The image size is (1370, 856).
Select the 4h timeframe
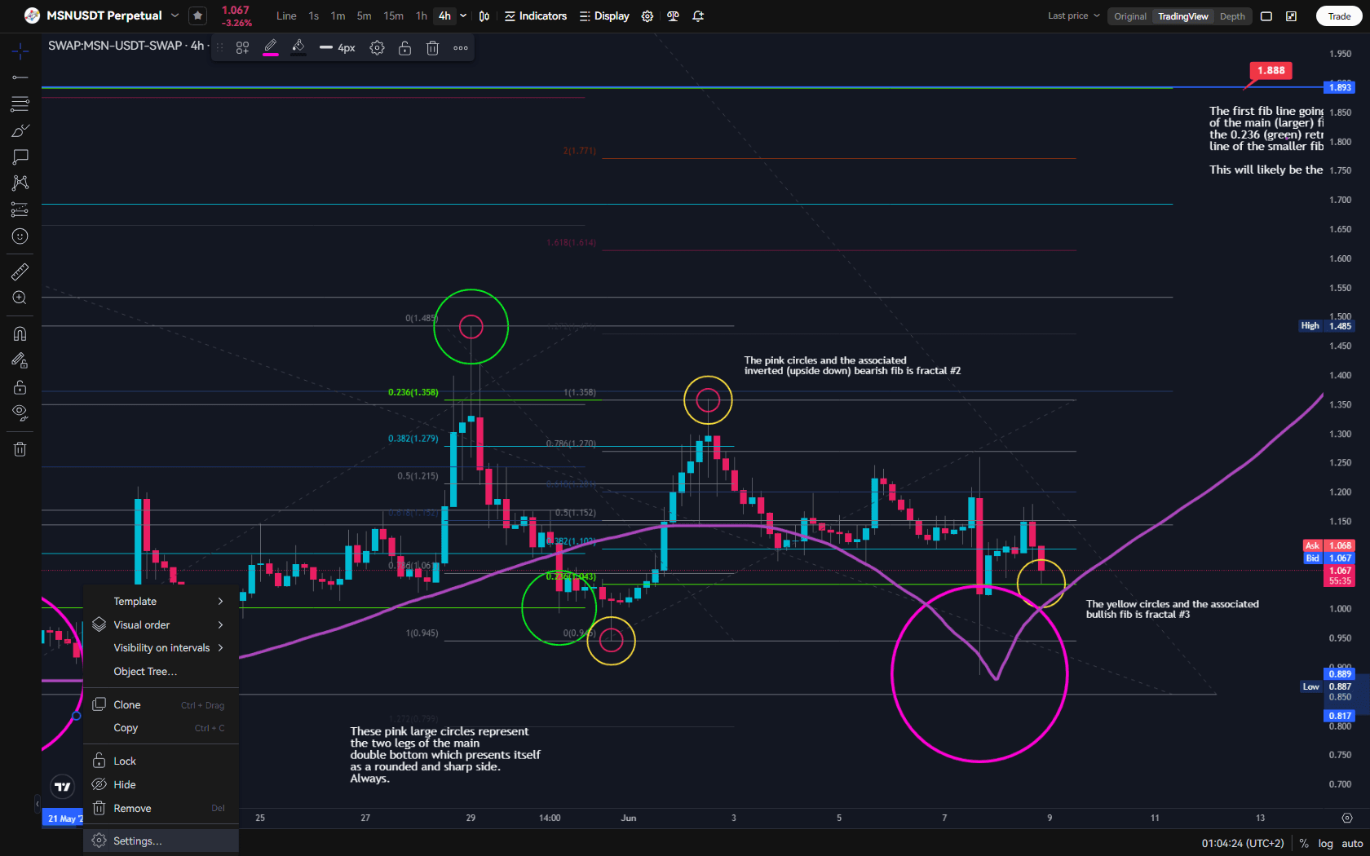pyautogui.click(x=444, y=15)
